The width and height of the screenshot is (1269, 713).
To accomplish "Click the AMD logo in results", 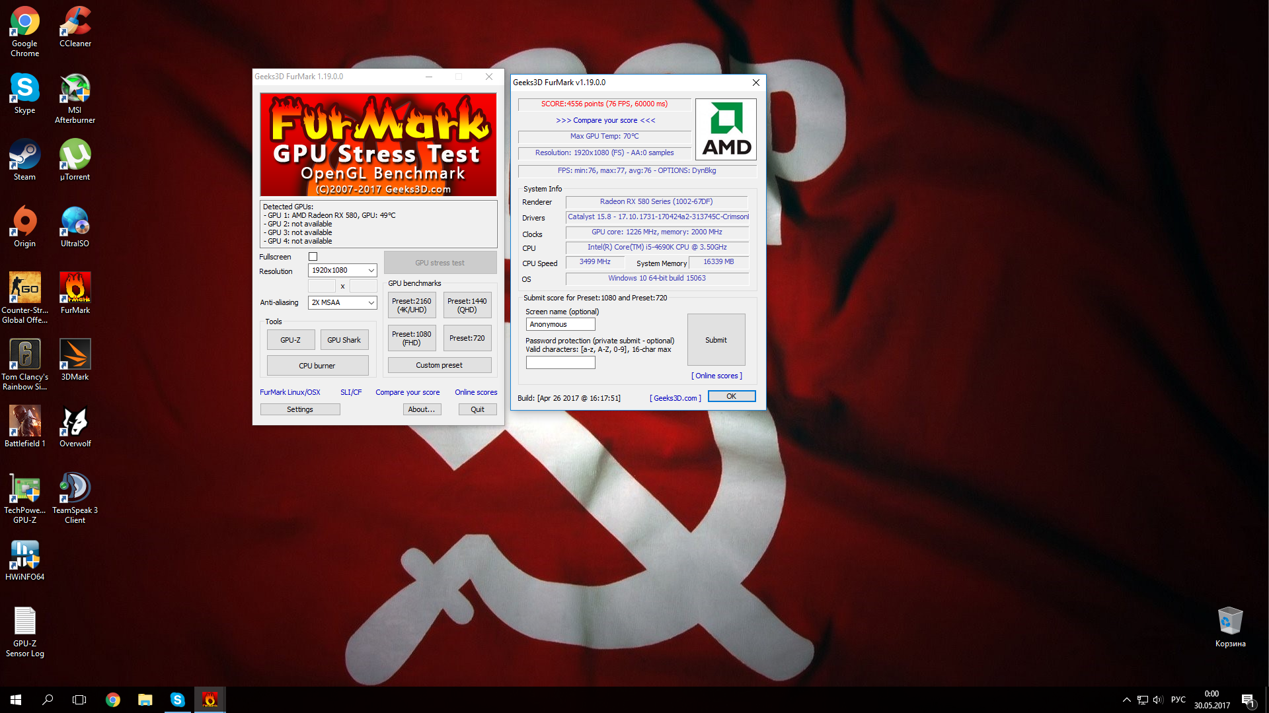I will click(726, 129).
